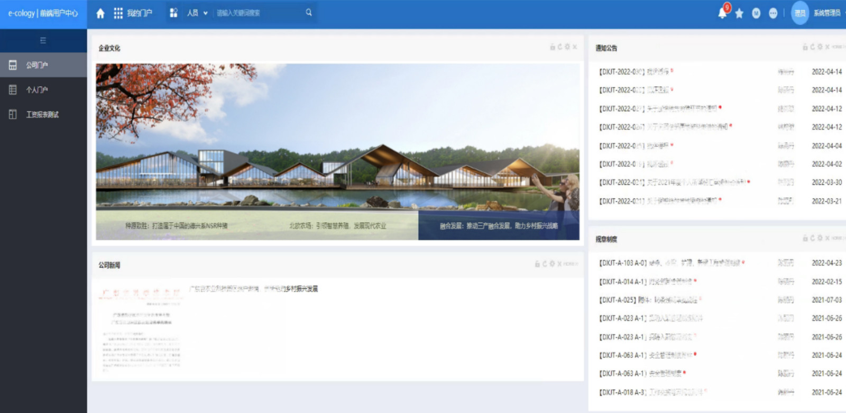
Task: Open the notification bell with badge 9
Action: [723, 13]
